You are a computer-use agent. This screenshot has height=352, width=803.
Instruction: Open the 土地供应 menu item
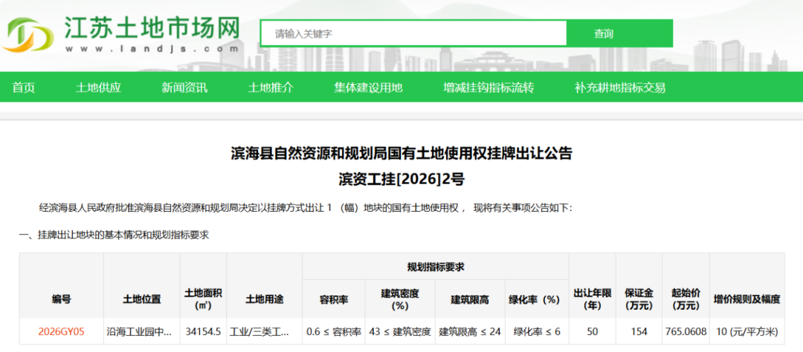[x=98, y=88]
